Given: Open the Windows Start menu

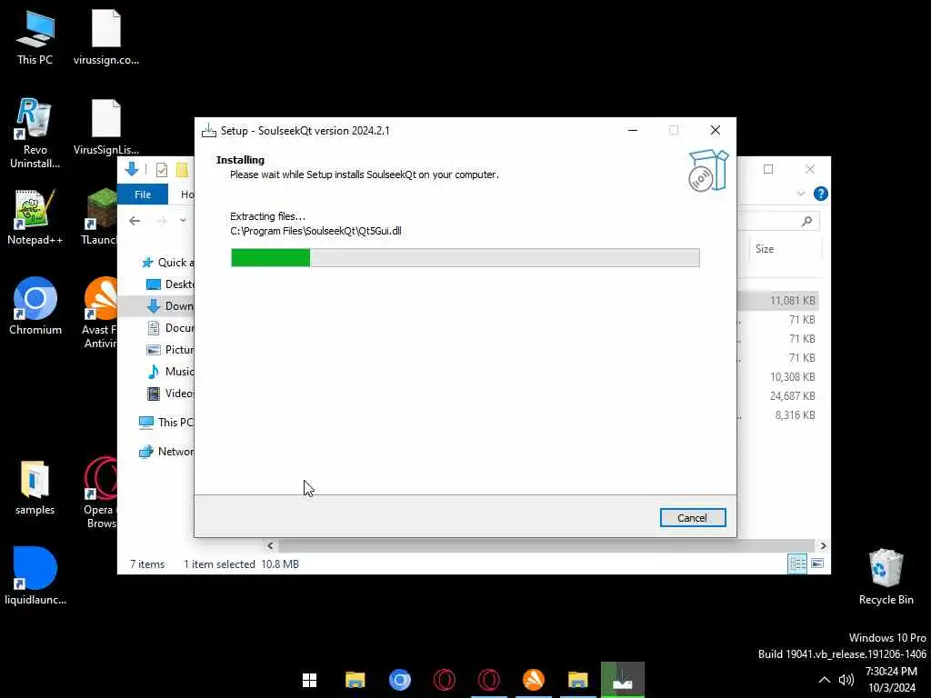Looking at the screenshot, I should [x=309, y=680].
